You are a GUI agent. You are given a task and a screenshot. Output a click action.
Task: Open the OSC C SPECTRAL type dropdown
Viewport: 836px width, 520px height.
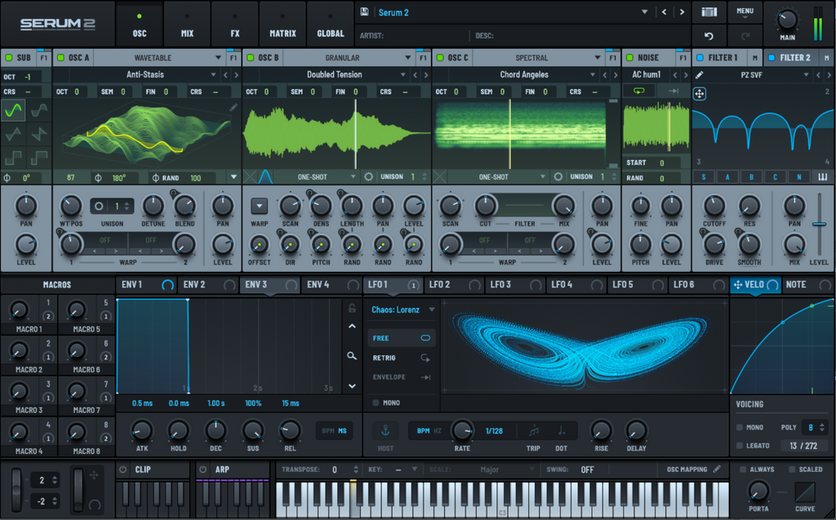tap(538, 58)
